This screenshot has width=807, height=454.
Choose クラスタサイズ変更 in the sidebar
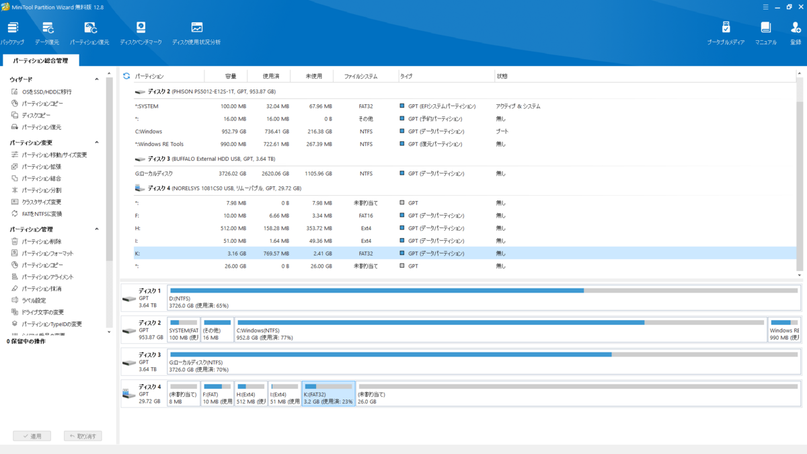tap(36, 202)
